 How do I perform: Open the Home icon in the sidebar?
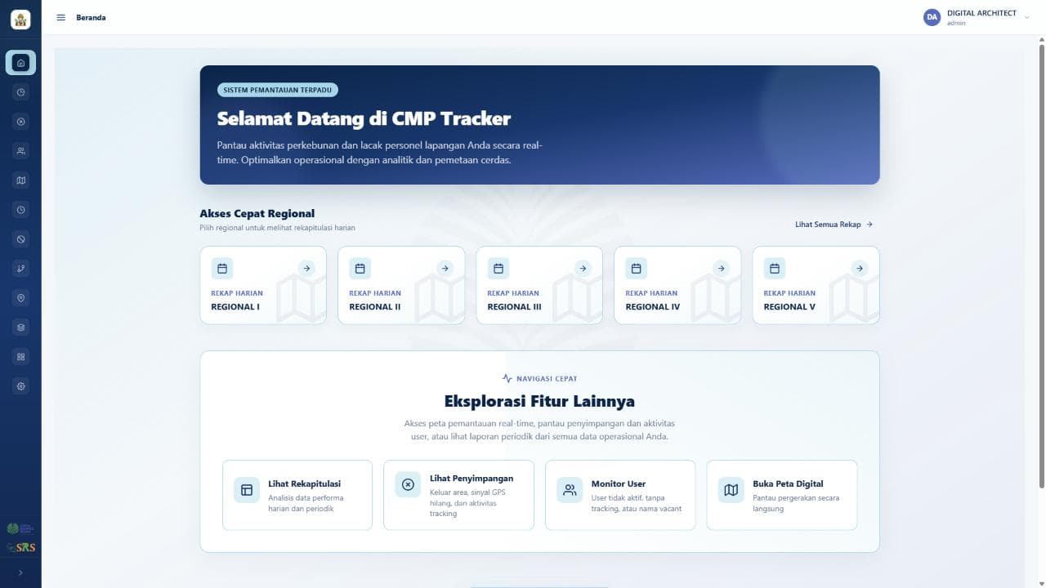[x=20, y=63]
